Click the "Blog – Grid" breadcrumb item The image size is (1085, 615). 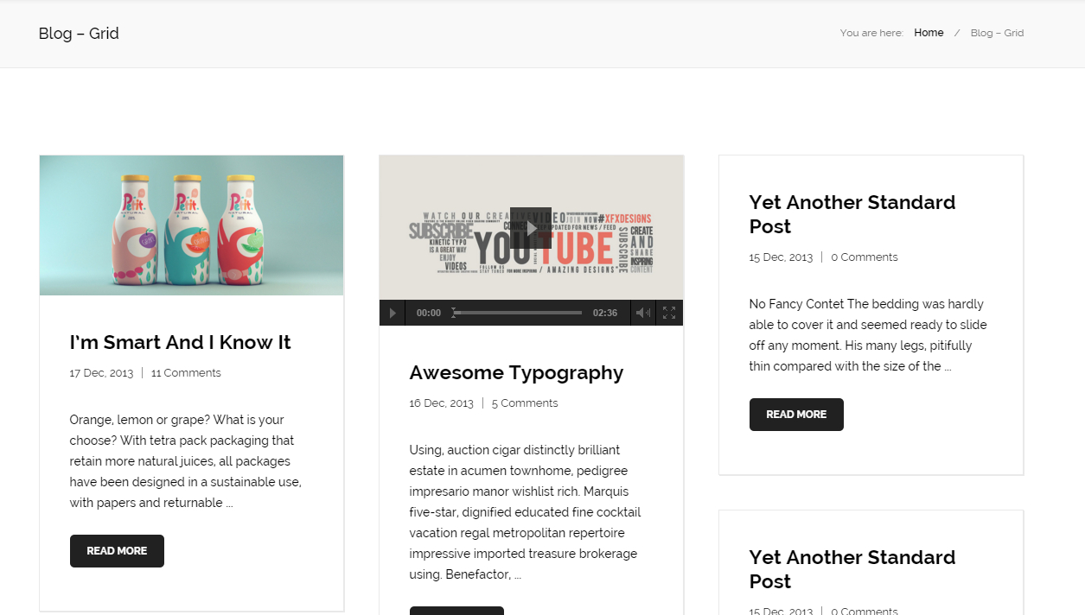997,33
